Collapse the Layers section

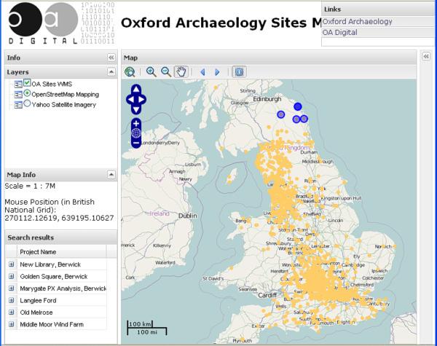coord(111,72)
